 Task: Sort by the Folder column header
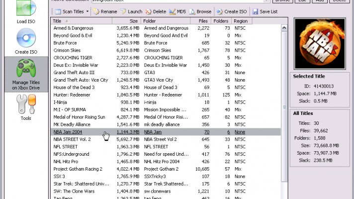pos(166,21)
